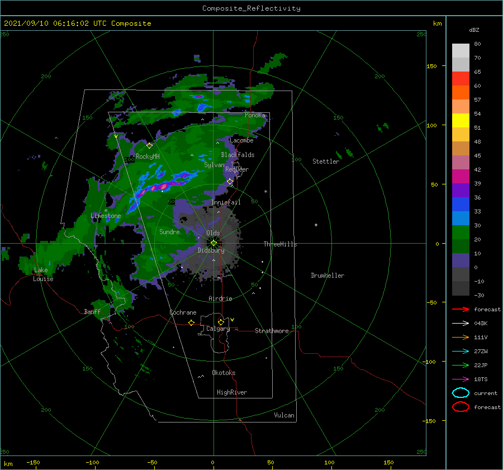The image size is (503, 470).
Task: Select the yellow diamond marker under Cochrane
Action: tap(191, 322)
